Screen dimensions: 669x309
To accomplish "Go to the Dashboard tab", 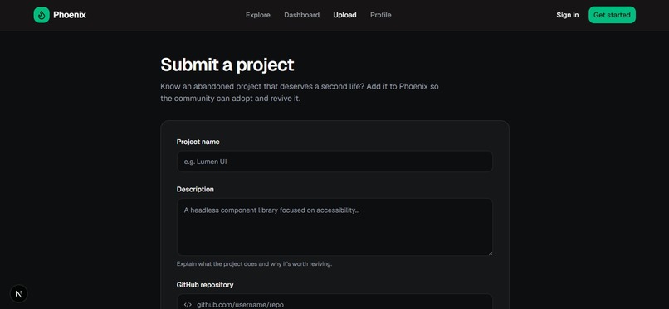I will (301, 15).
